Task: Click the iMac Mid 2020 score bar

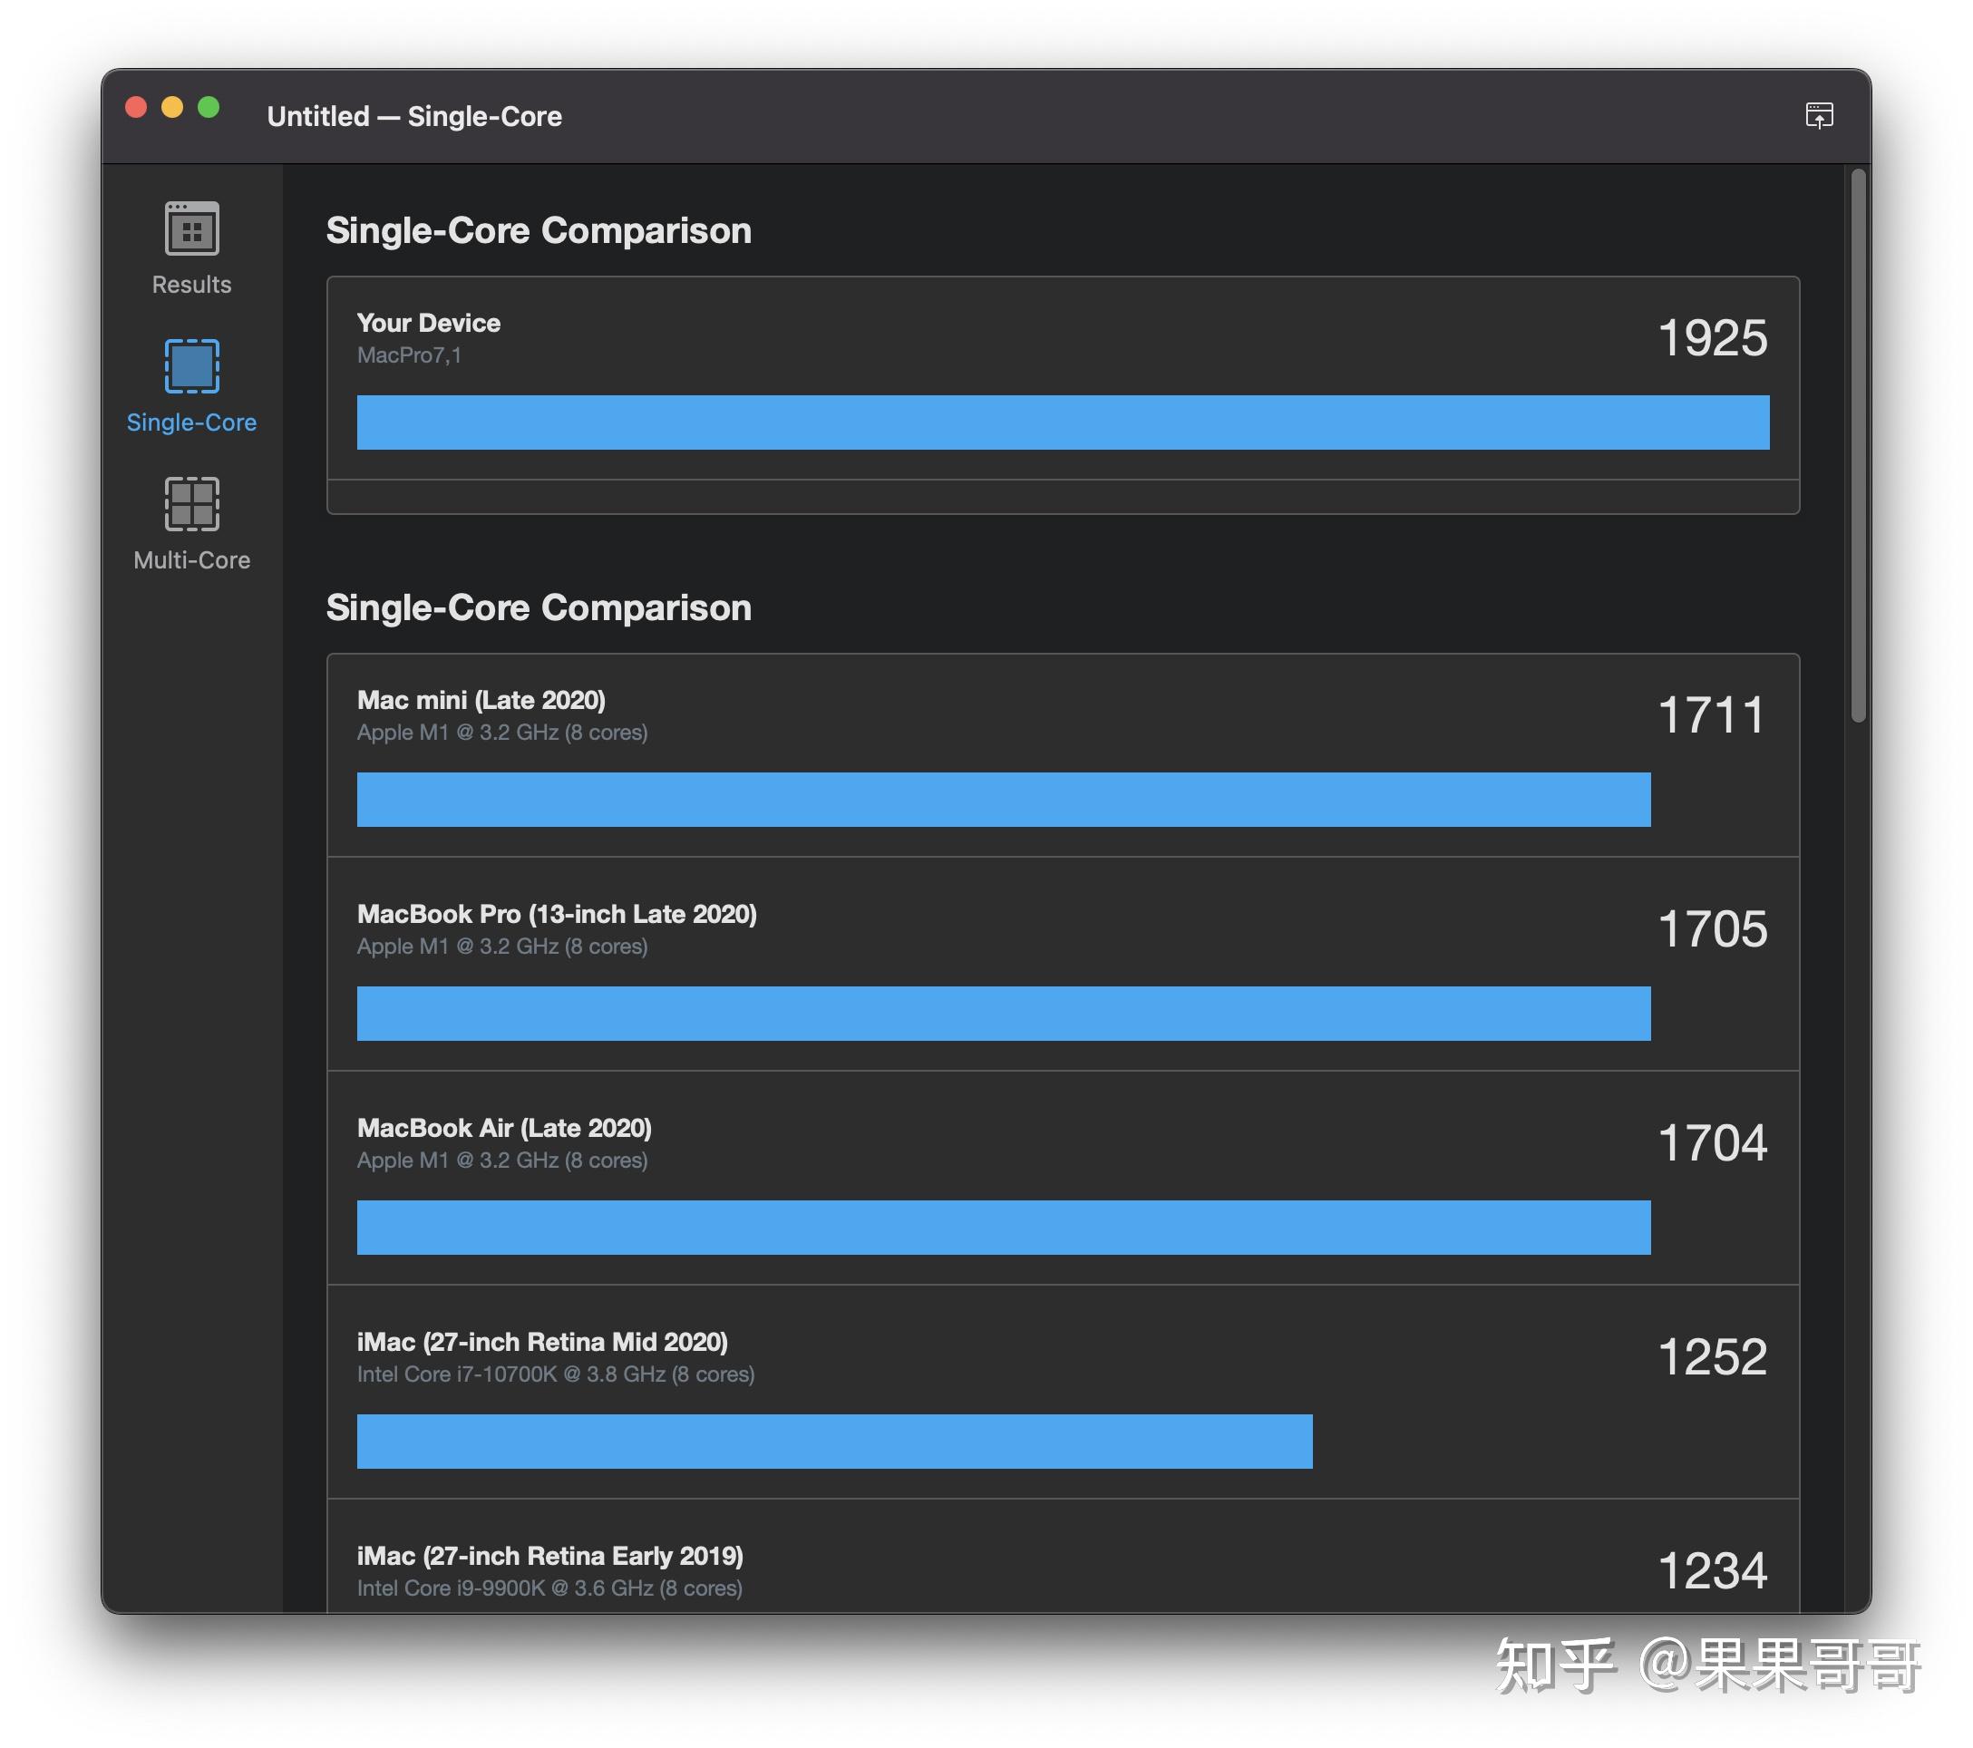Action: click(x=834, y=1441)
